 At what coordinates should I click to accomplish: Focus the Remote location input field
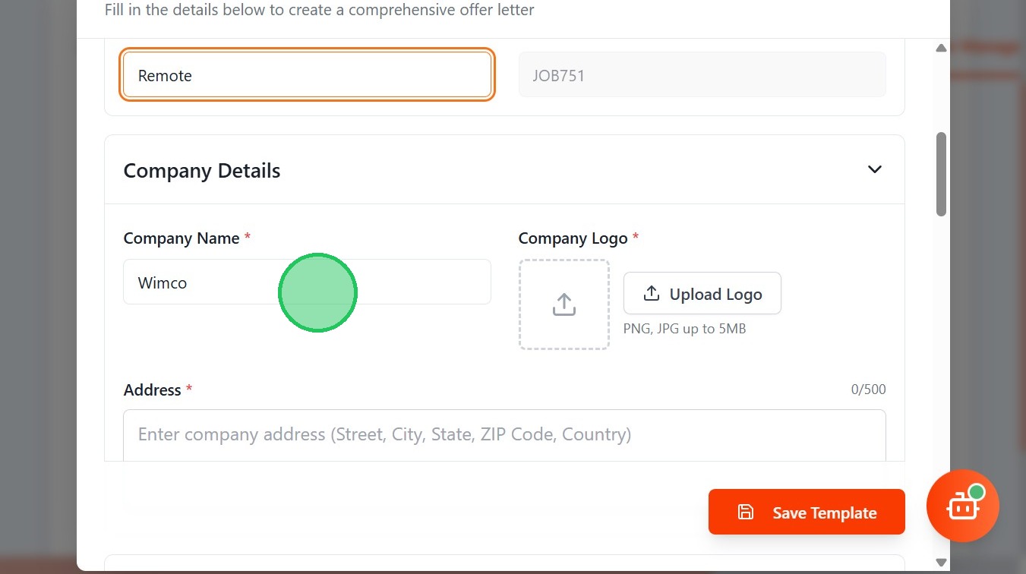point(307,75)
